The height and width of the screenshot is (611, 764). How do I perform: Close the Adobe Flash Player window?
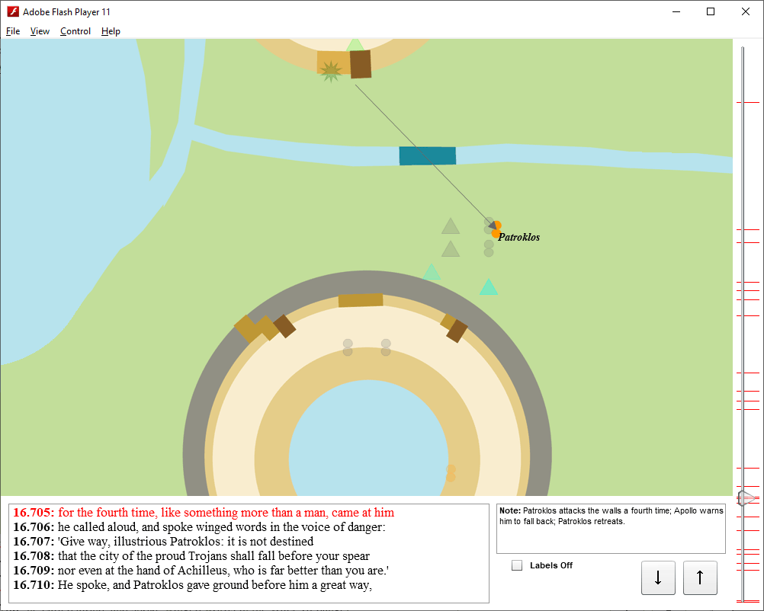coord(746,11)
